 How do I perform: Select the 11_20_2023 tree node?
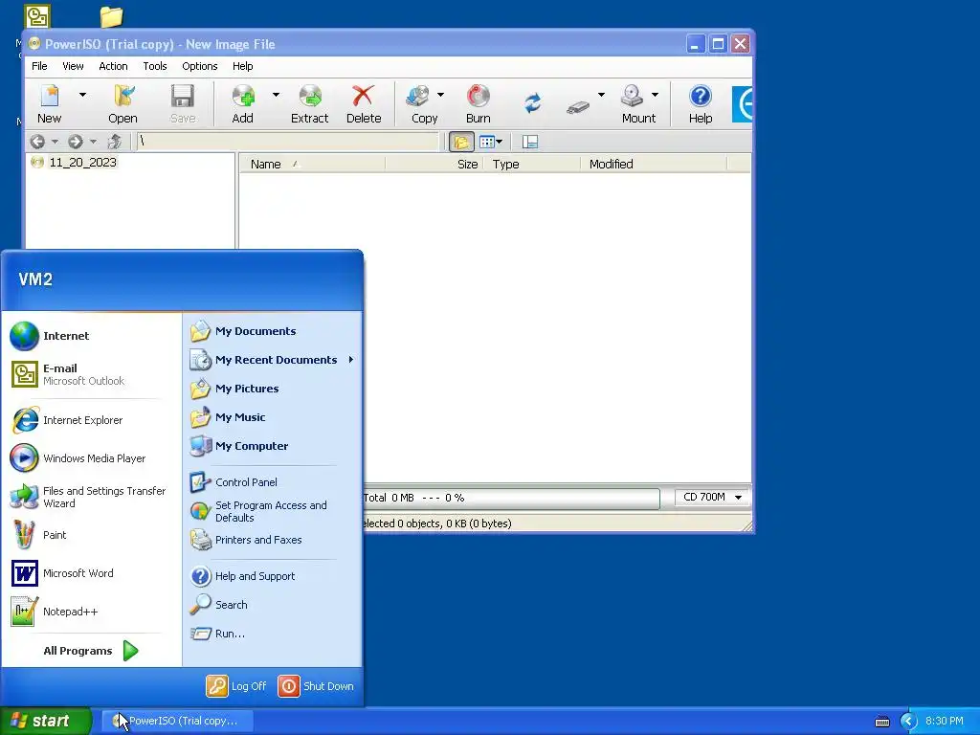pos(82,163)
